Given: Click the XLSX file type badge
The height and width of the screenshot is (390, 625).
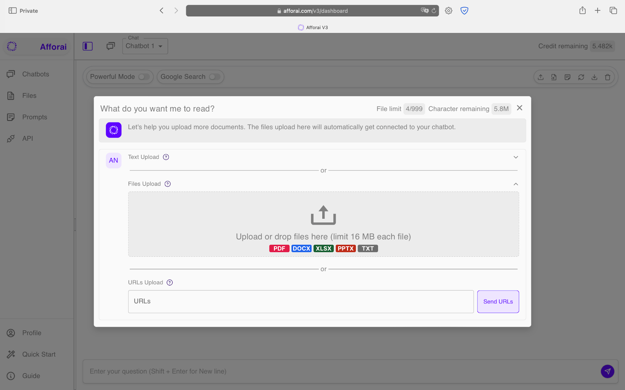Looking at the screenshot, I should tap(323, 248).
